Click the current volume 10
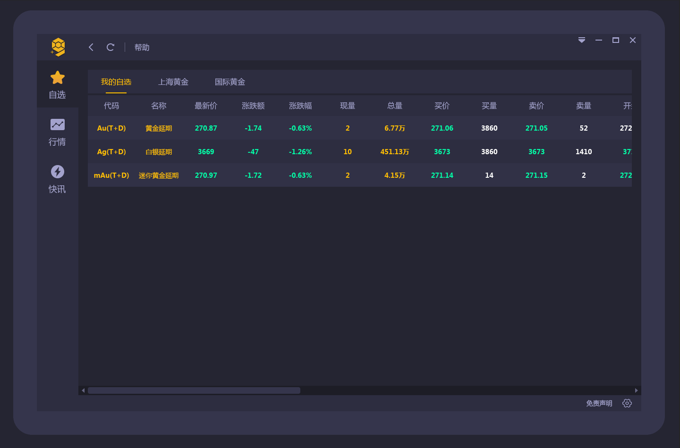This screenshot has height=448, width=680. click(348, 152)
